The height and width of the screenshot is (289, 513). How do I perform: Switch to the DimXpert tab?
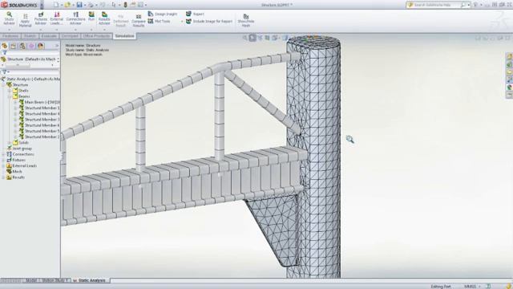[x=70, y=36]
